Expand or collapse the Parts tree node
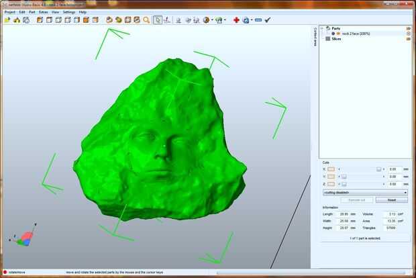This screenshot has width=416, height=278. [322, 28]
